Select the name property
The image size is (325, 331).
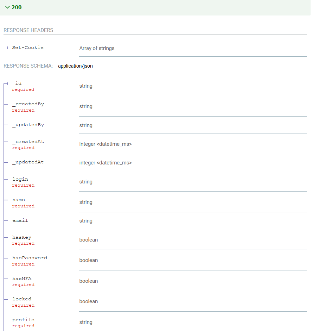19,200
